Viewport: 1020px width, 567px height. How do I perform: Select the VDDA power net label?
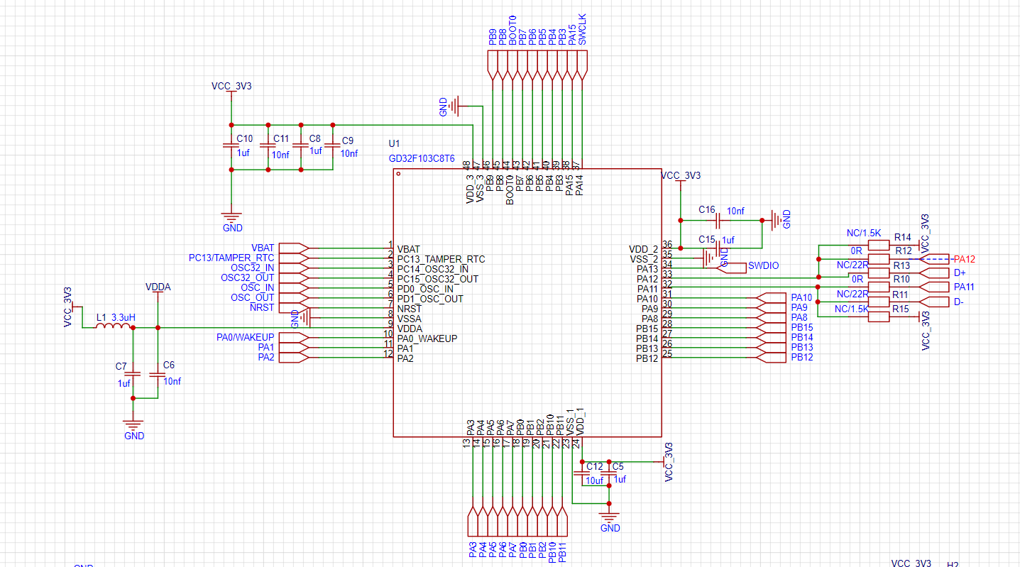pyautogui.click(x=158, y=287)
